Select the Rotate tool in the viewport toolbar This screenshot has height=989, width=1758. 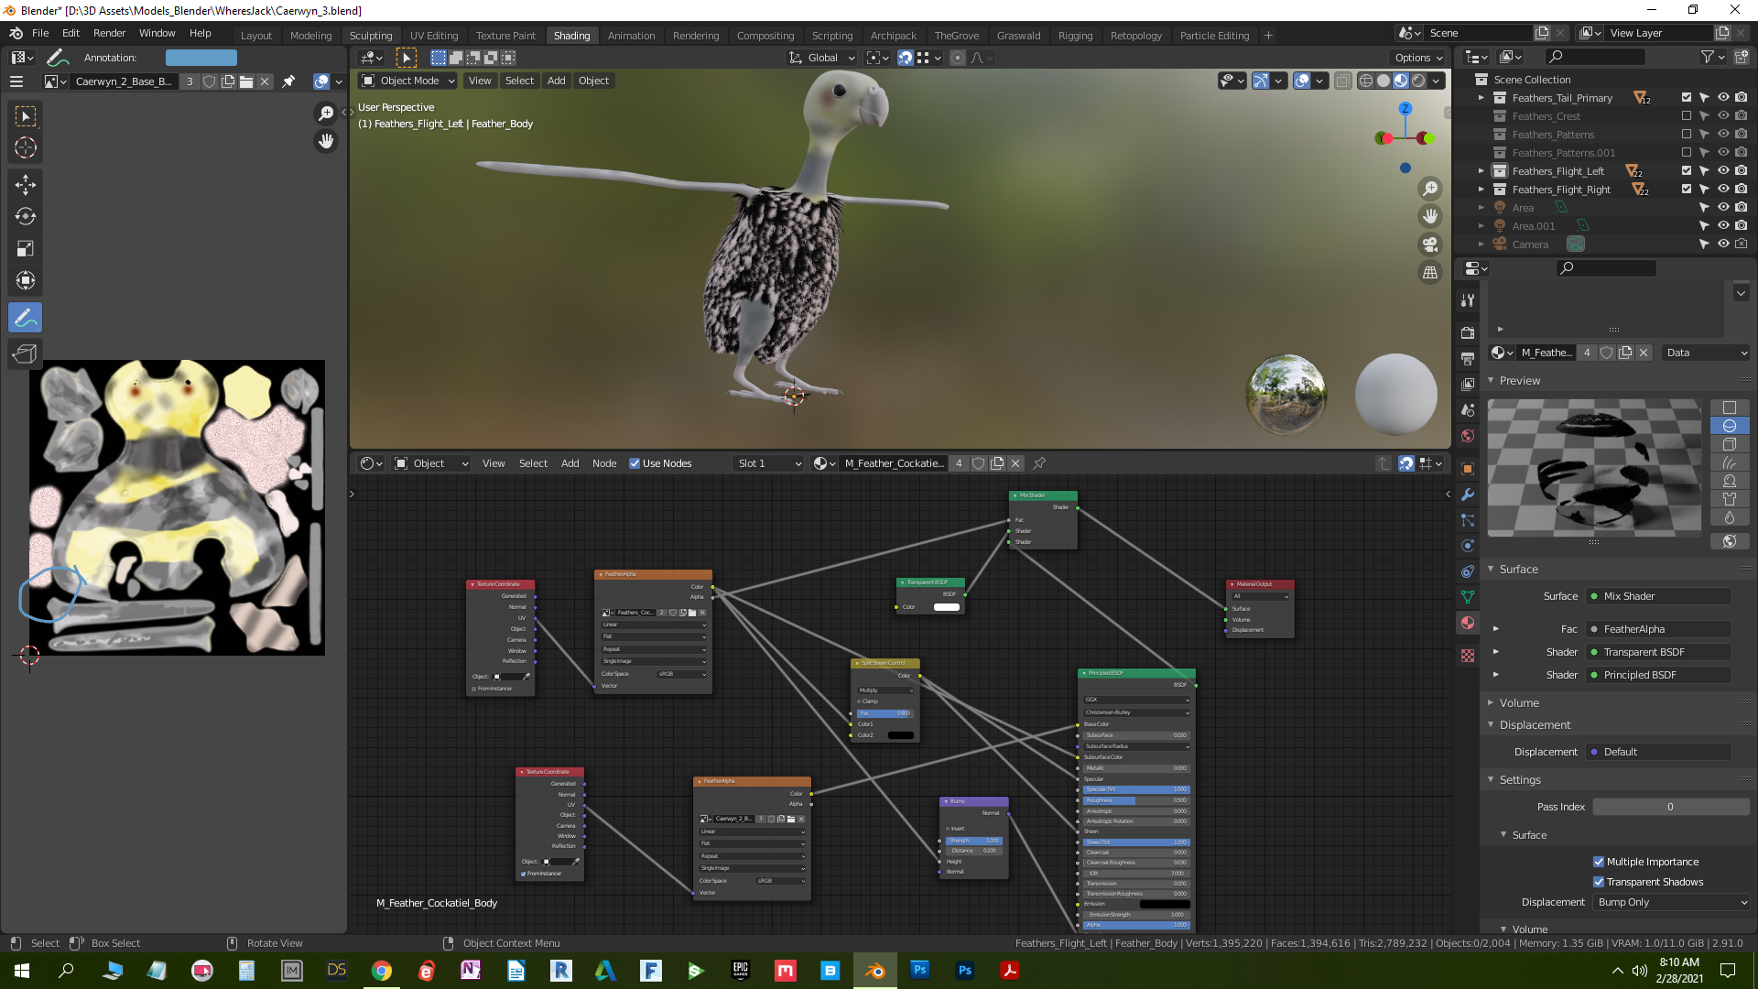pyautogui.click(x=25, y=216)
